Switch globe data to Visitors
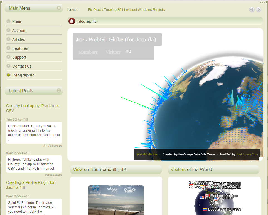This screenshot has width=268, height=215. (x=113, y=52)
